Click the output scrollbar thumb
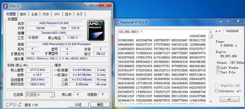The height and width of the screenshot is (109, 245). tap(211, 36)
